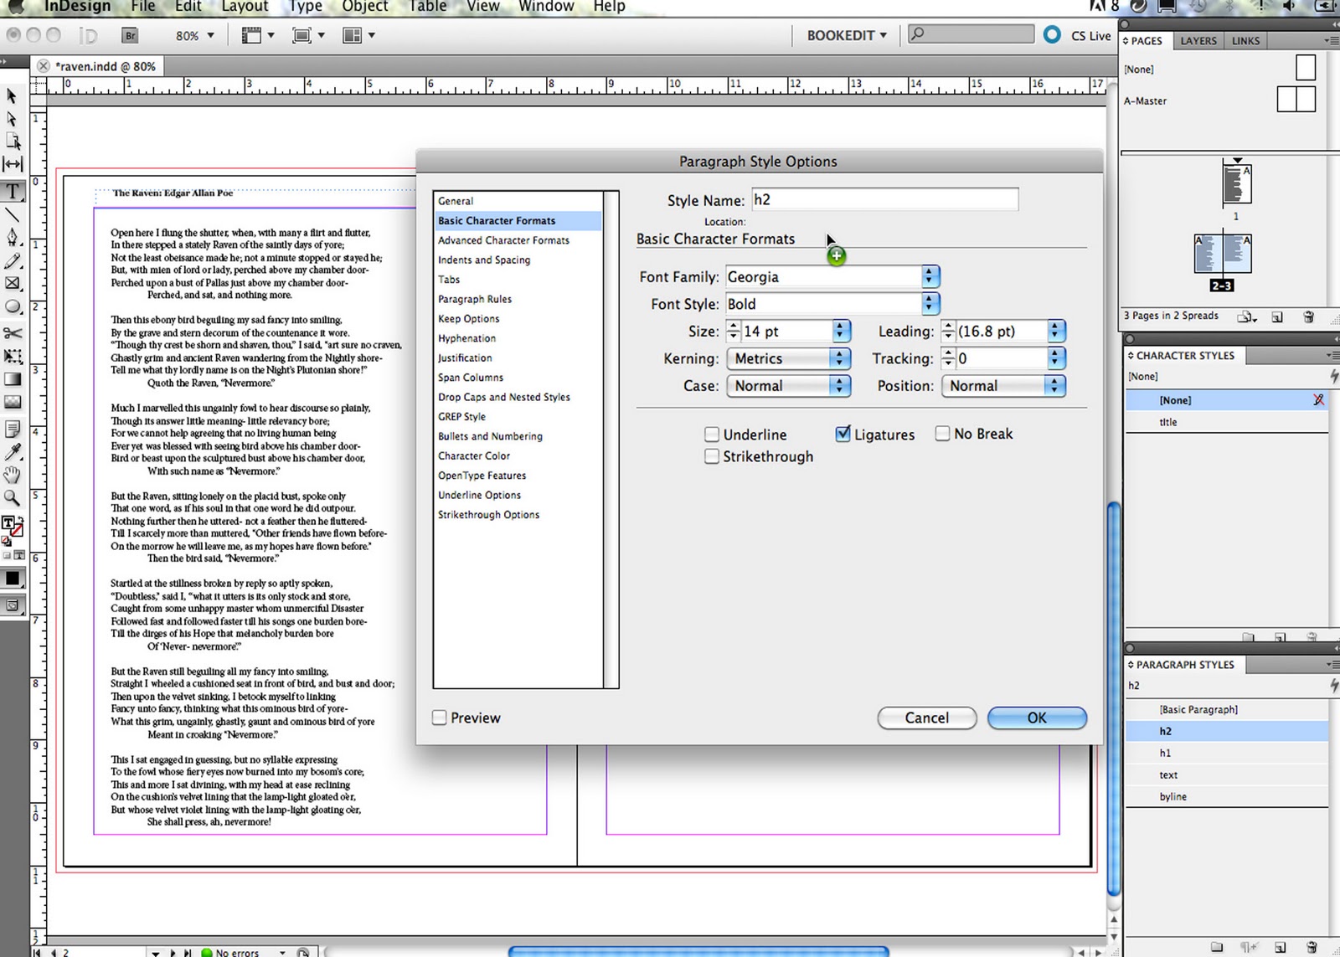The width and height of the screenshot is (1340, 957).
Task: Open the BOOKEDIT workspace switcher
Action: (x=847, y=35)
